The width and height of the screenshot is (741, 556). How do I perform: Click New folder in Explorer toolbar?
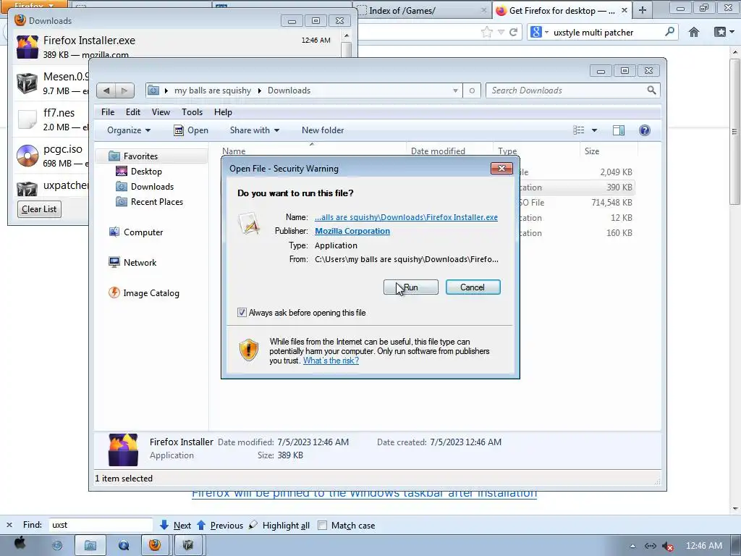tap(323, 130)
